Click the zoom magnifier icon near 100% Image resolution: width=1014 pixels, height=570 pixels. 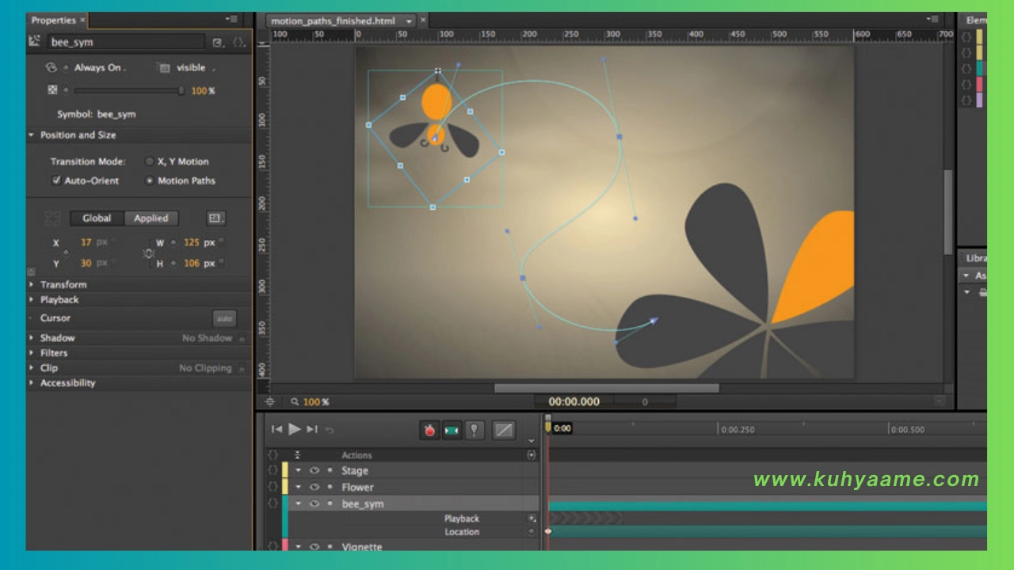tap(295, 402)
